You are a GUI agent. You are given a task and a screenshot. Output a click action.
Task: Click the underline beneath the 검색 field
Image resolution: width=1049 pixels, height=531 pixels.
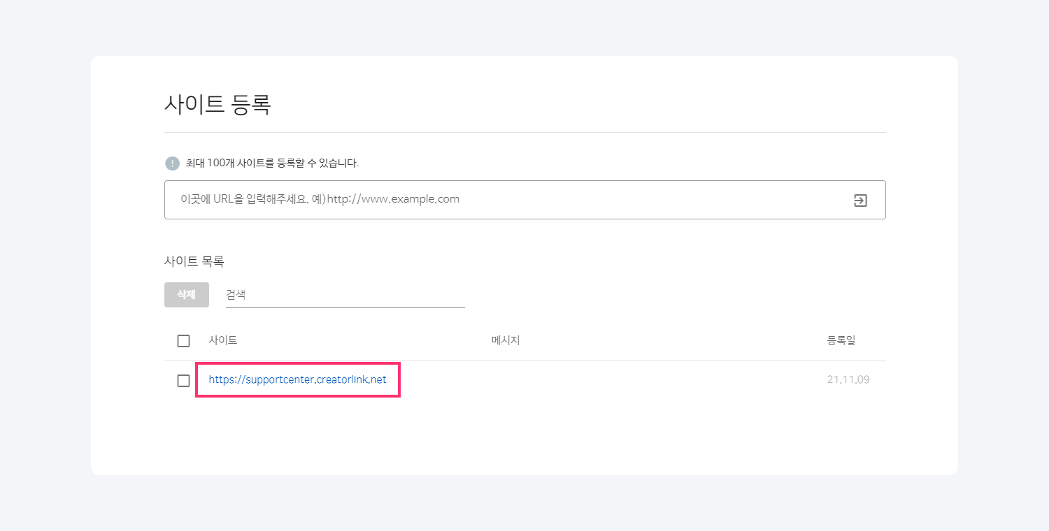(345, 307)
